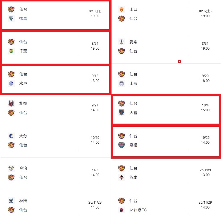Click the Yamagata team crest icon

pyautogui.click(x=122, y=83)
